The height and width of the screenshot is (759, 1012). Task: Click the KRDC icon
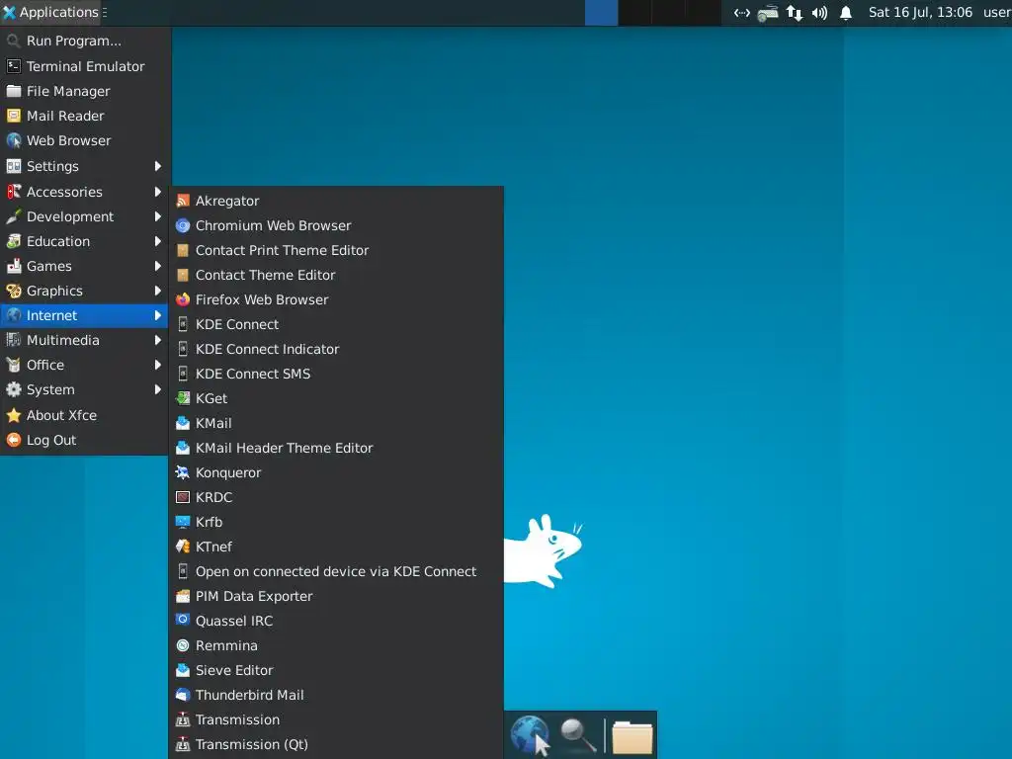[183, 498]
